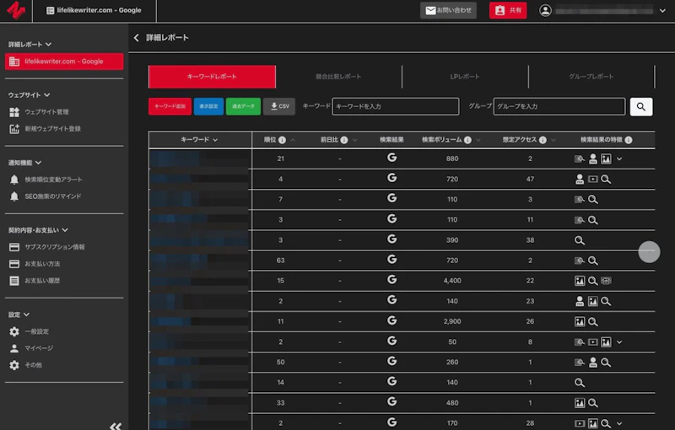This screenshot has width=675, height=430.
Task: Click the info icon next to 想定アクセス header
Action: click(543, 140)
